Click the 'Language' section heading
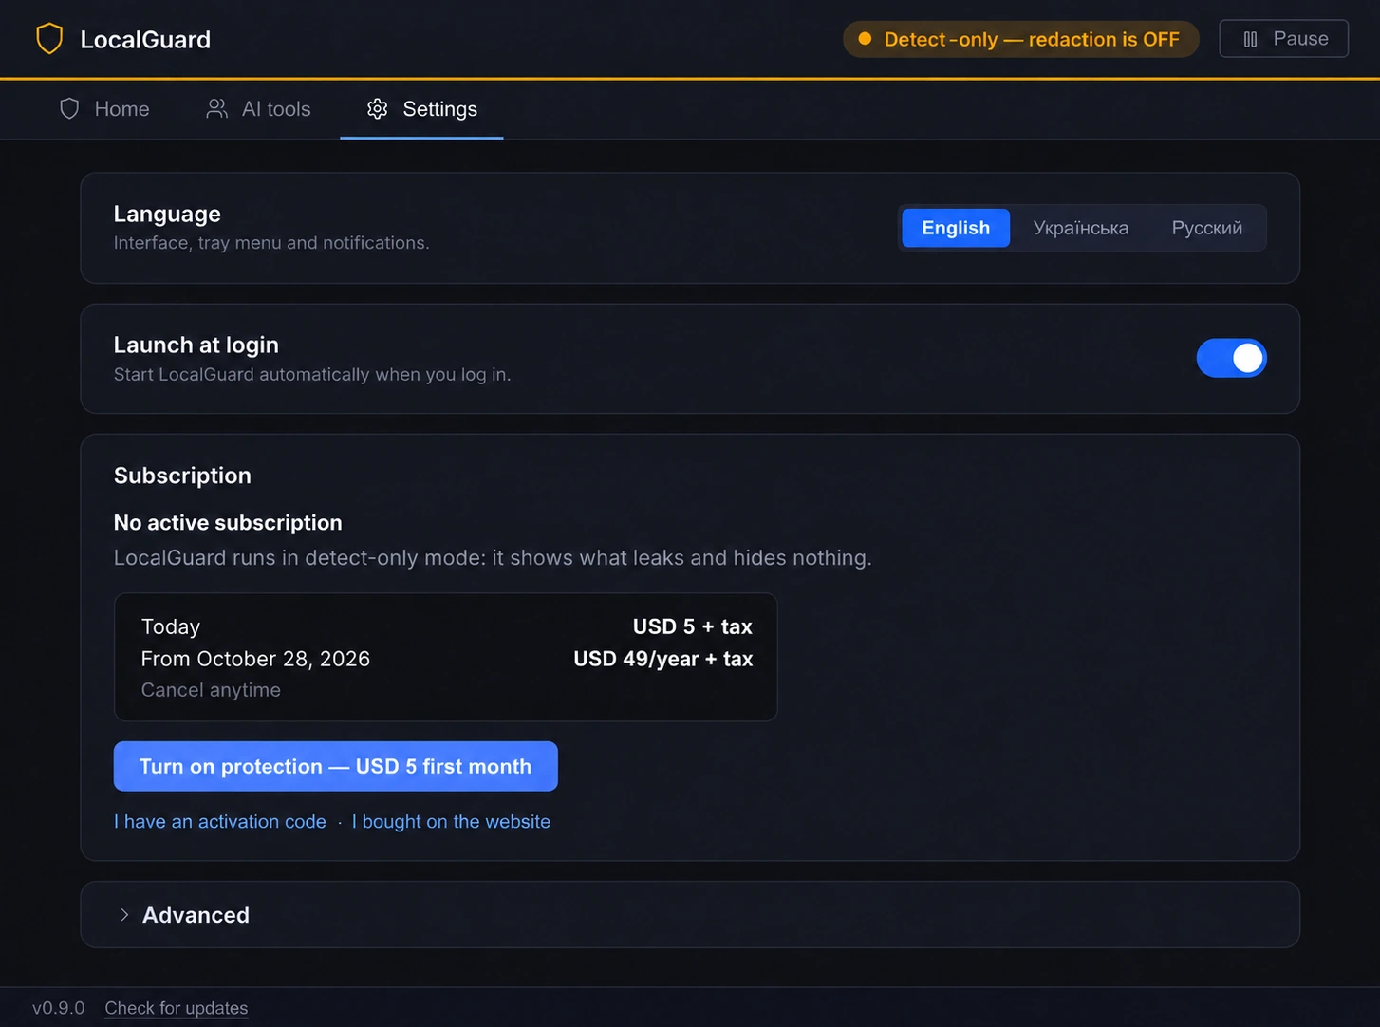Screen dimensions: 1380x1027 (x=167, y=214)
